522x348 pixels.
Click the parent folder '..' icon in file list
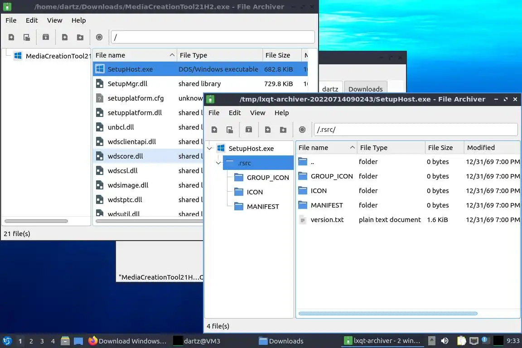[x=303, y=161]
